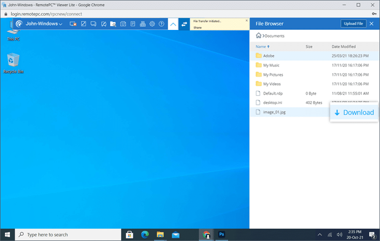Open Microsoft Store from taskbar

tap(129, 235)
